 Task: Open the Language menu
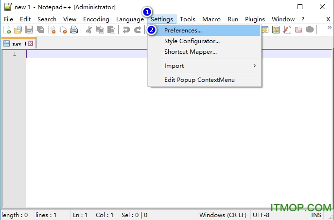coord(130,19)
